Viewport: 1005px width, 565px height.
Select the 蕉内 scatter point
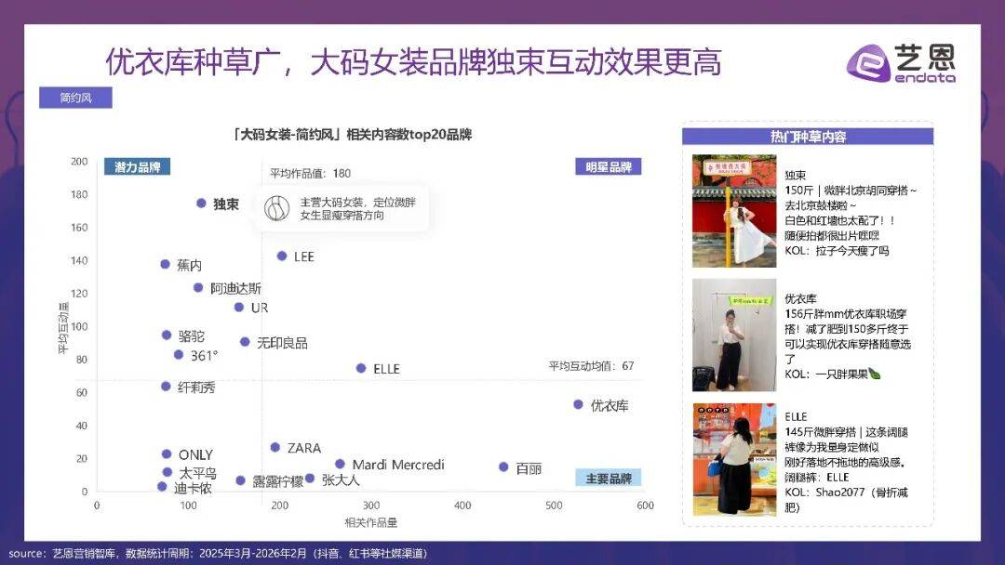pos(166,264)
